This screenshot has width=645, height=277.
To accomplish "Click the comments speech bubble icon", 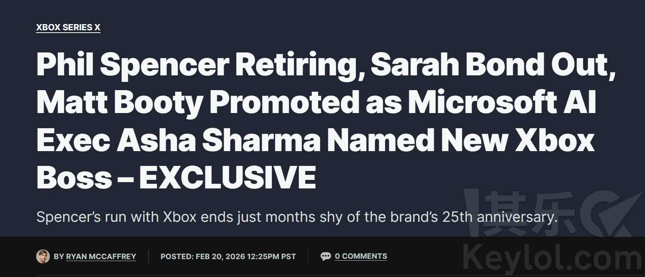I will coord(326,256).
